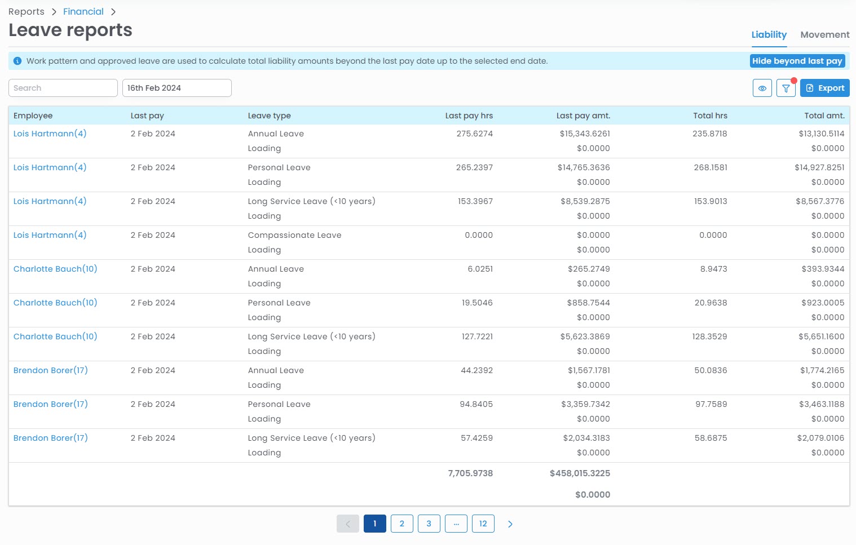Viewport: 856px width, 545px height.
Task: Open the 16th Feb 2024 date picker
Action: pyautogui.click(x=177, y=88)
